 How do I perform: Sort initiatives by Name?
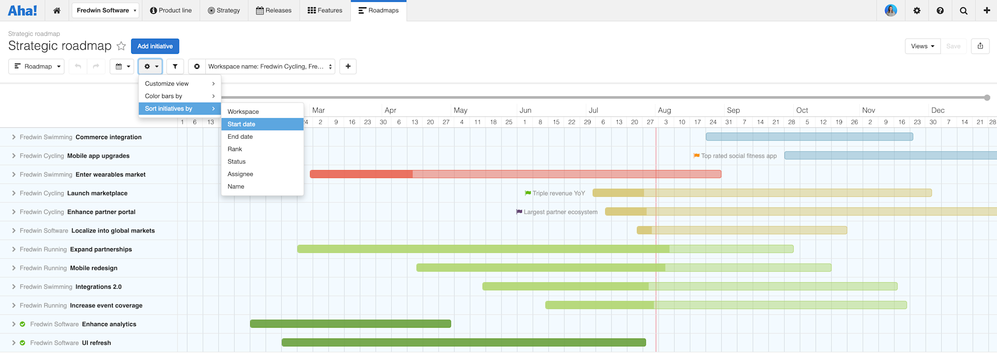tap(262, 186)
